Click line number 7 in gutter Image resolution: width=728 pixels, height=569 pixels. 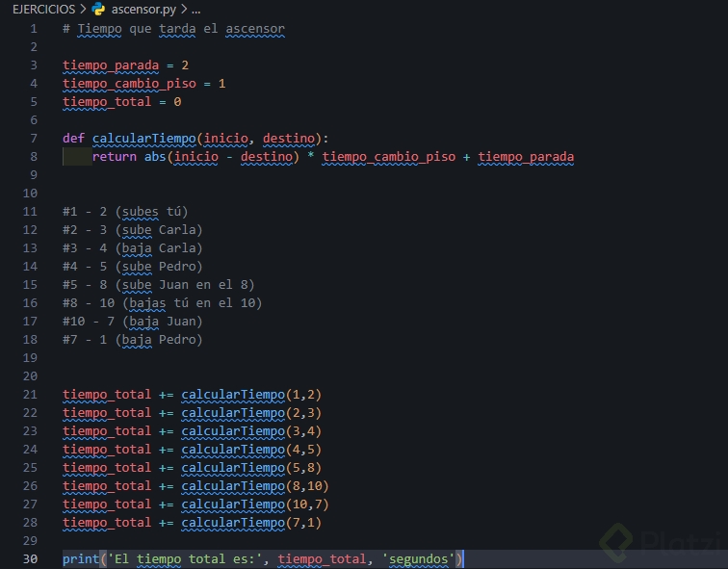[x=34, y=139]
